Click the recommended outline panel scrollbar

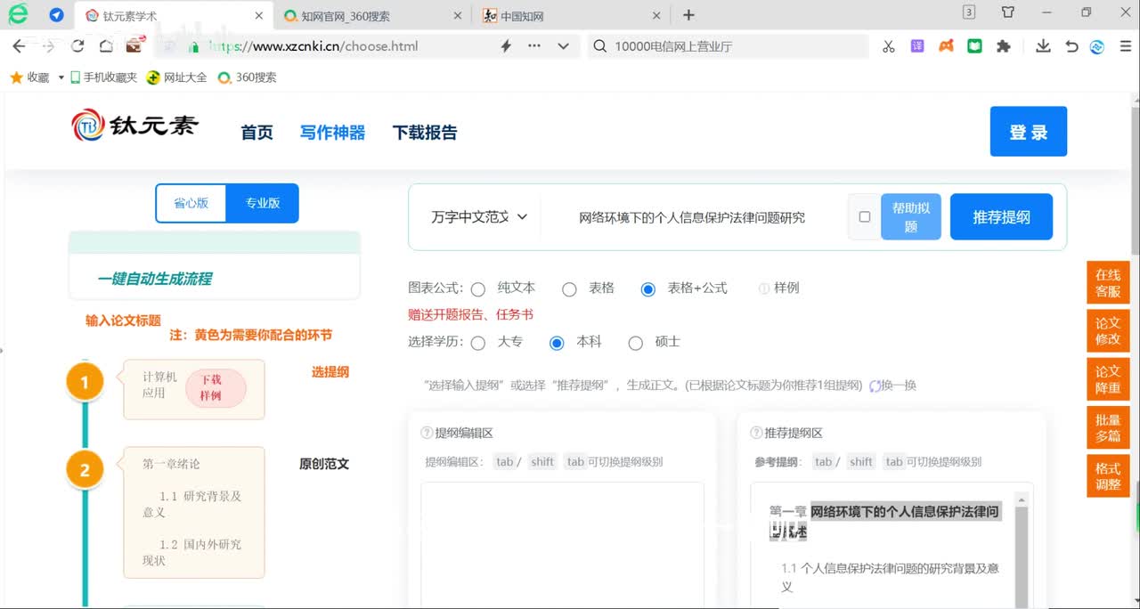coord(1022,552)
